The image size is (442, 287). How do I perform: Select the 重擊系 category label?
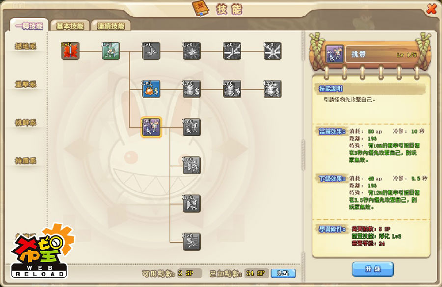(26, 84)
